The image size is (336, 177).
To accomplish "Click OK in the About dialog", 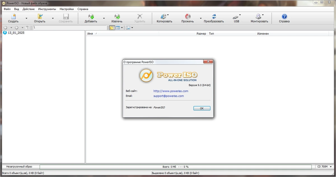I will [202, 108].
